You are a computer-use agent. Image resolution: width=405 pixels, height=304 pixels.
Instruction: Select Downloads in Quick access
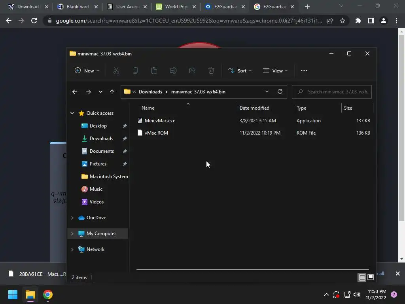tap(101, 139)
